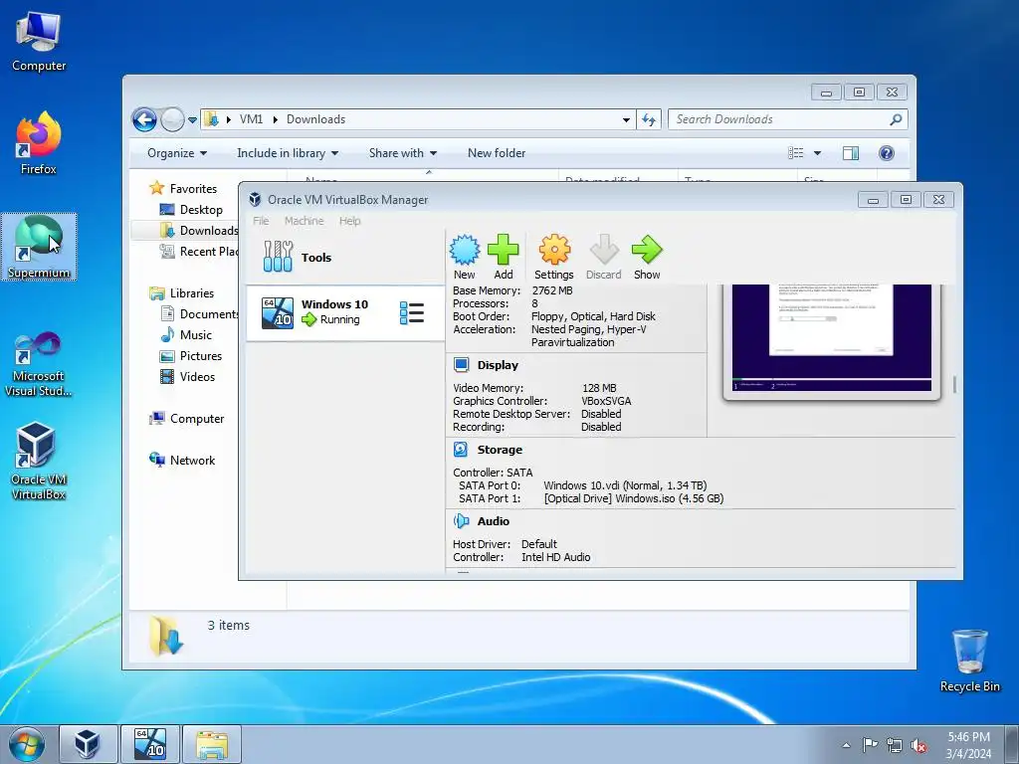
Task: Click the Explorer help question icon
Action: pos(887,153)
